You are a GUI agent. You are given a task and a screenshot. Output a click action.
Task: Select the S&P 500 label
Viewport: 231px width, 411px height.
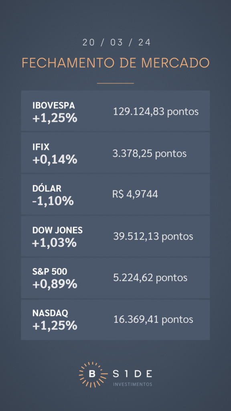pyautogui.click(x=50, y=272)
